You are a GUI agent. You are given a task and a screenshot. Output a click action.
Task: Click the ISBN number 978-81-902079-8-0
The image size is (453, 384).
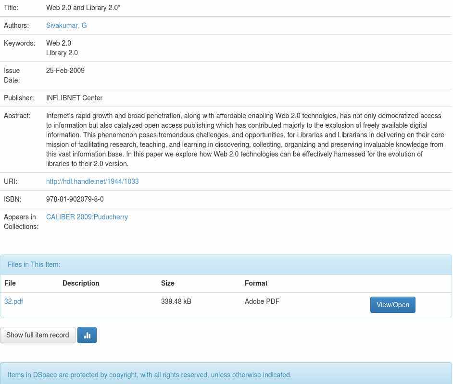(x=75, y=199)
